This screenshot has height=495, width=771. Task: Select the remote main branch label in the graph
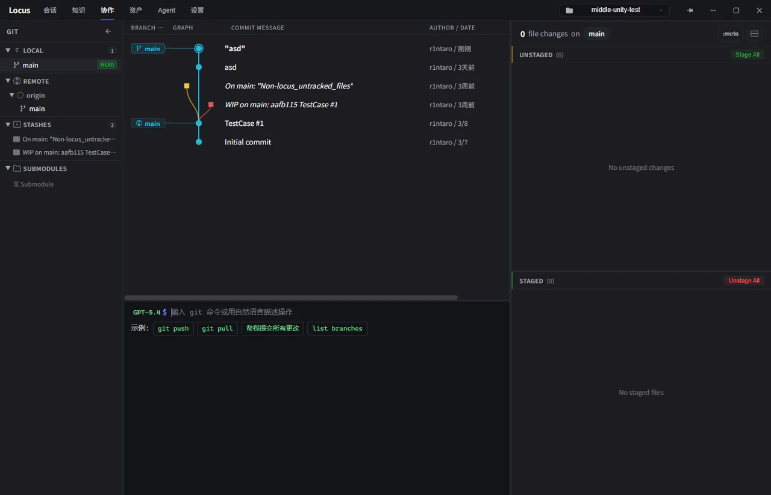(148, 123)
